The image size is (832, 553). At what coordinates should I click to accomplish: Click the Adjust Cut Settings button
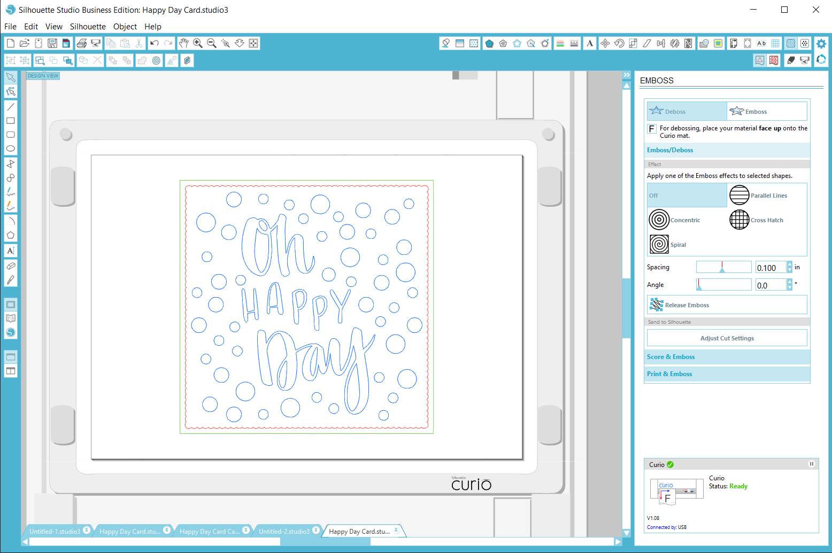pyautogui.click(x=727, y=338)
